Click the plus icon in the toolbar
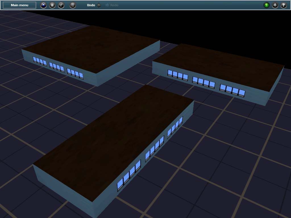The width and height of the screenshot is (291, 218). point(275,5)
